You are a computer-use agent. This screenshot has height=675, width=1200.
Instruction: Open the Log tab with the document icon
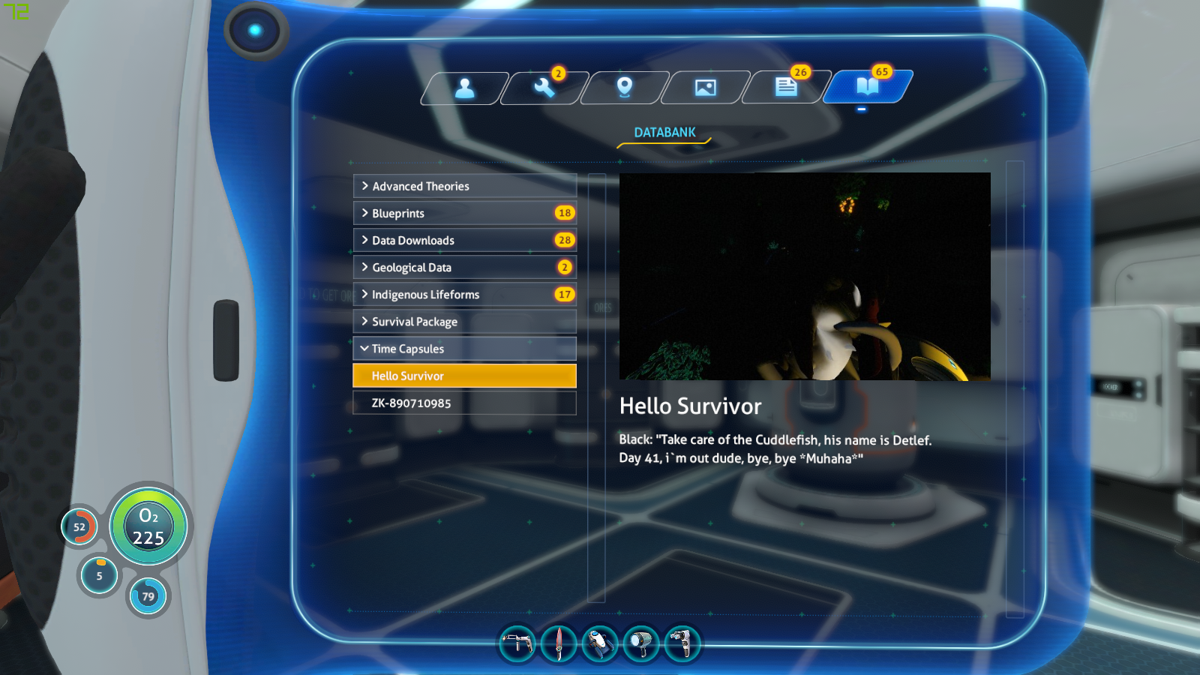786,88
